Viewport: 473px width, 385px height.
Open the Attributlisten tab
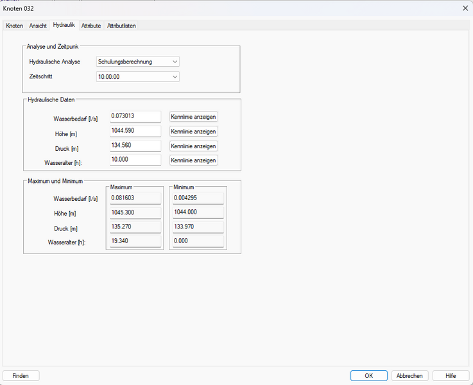tap(121, 26)
